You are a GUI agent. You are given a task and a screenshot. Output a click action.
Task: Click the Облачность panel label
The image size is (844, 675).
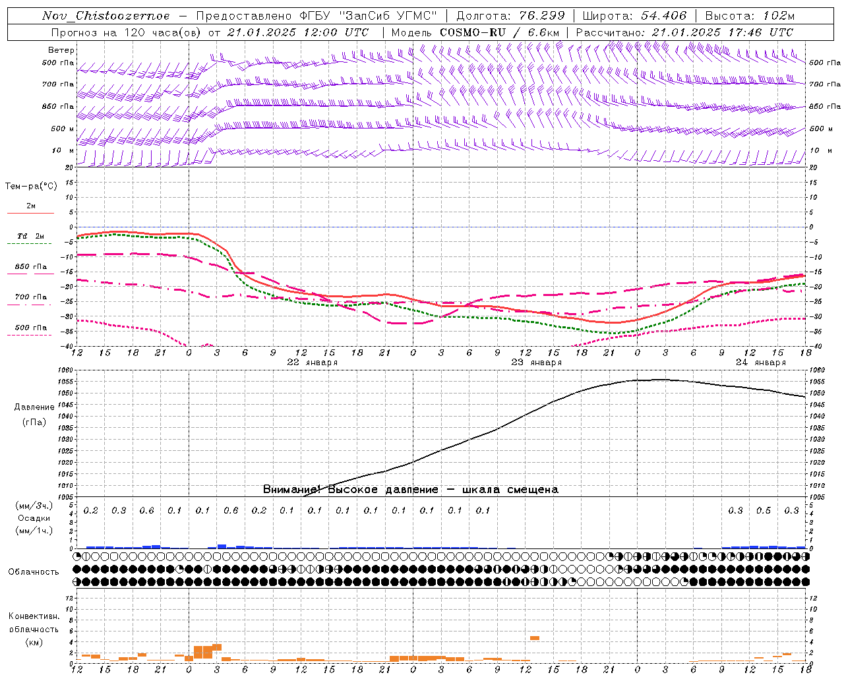[x=34, y=572]
